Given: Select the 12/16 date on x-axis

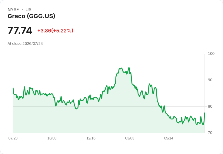Looking at the screenshot, I should 91,138.
